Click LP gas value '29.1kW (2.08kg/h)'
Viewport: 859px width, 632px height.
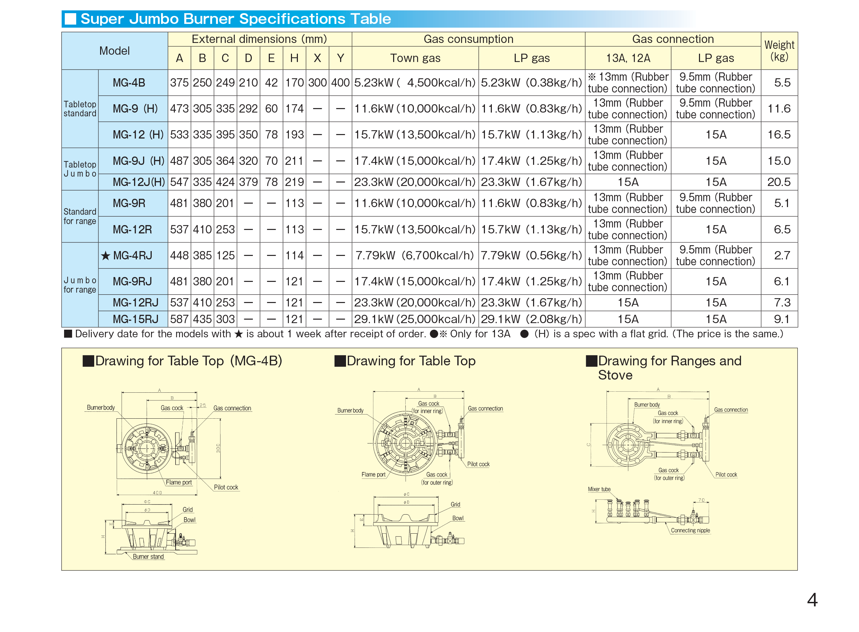pyautogui.click(x=531, y=319)
